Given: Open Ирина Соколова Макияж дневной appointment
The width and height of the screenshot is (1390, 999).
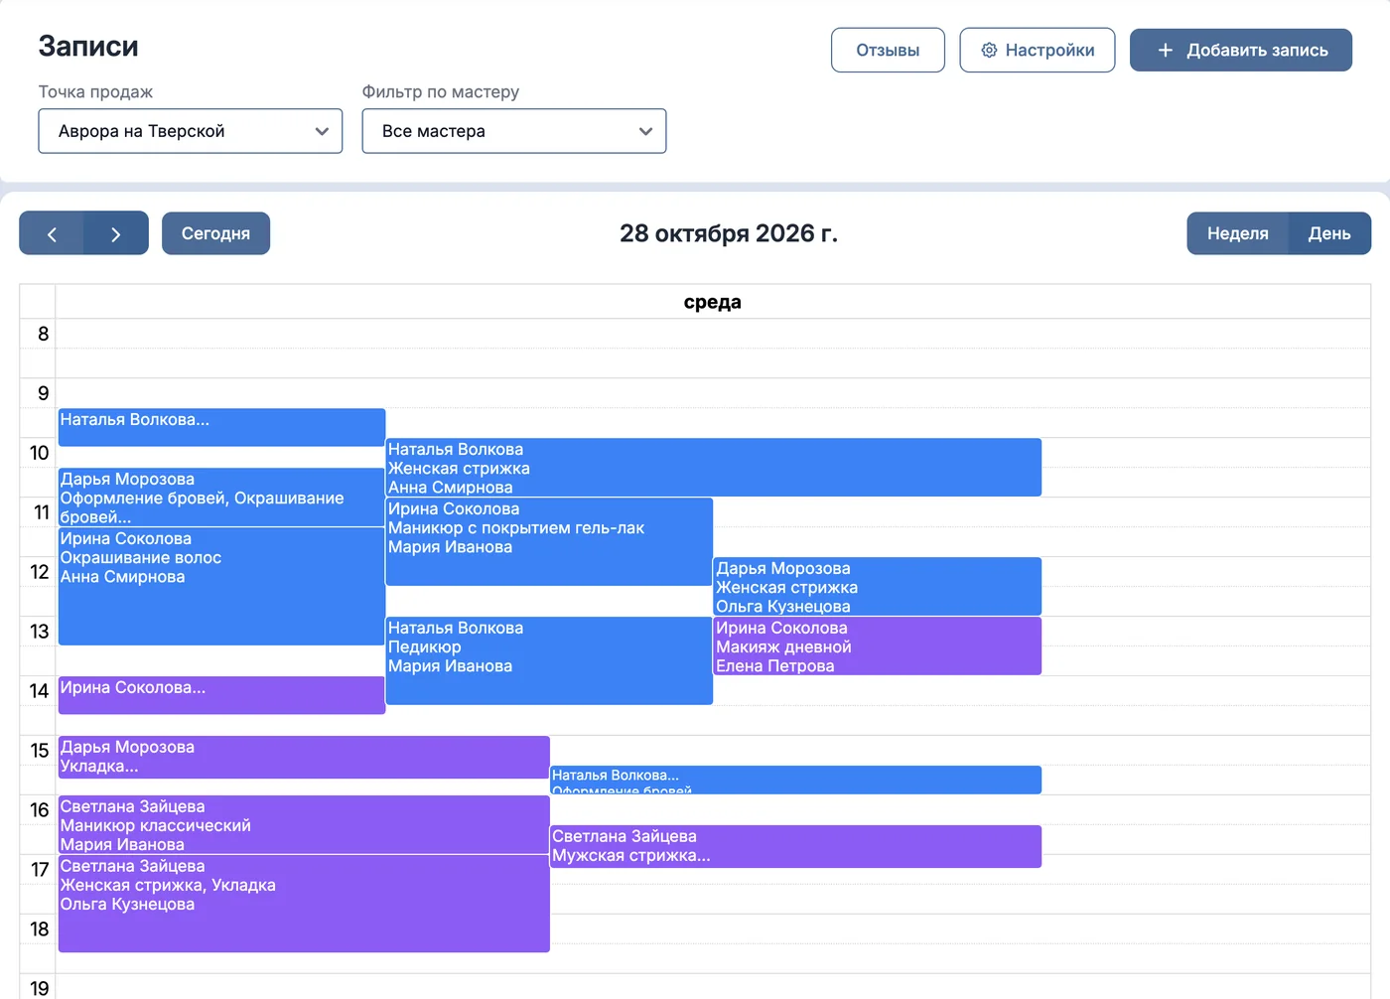Looking at the screenshot, I should coord(878,646).
